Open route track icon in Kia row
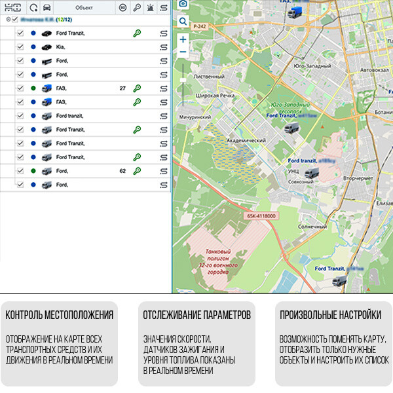This screenshot has height=393, width=393. click(163, 47)
